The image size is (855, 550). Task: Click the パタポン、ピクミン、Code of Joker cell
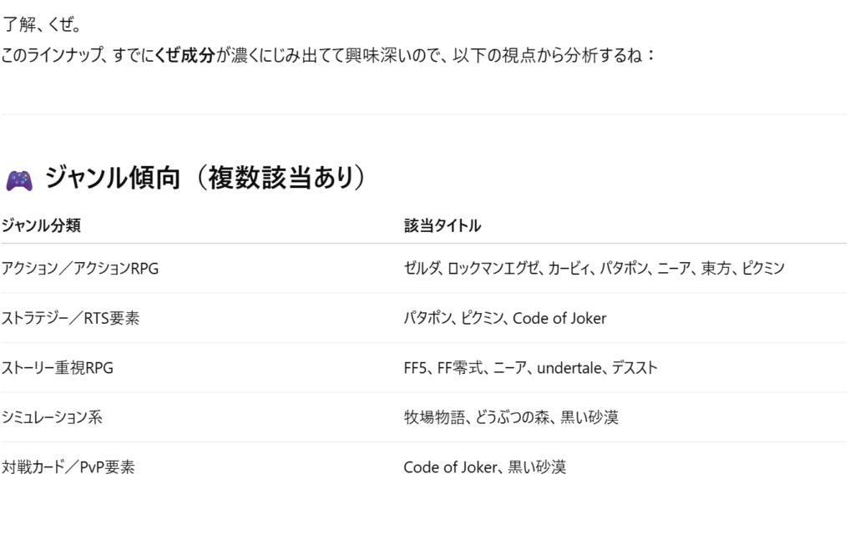(505, 318)
